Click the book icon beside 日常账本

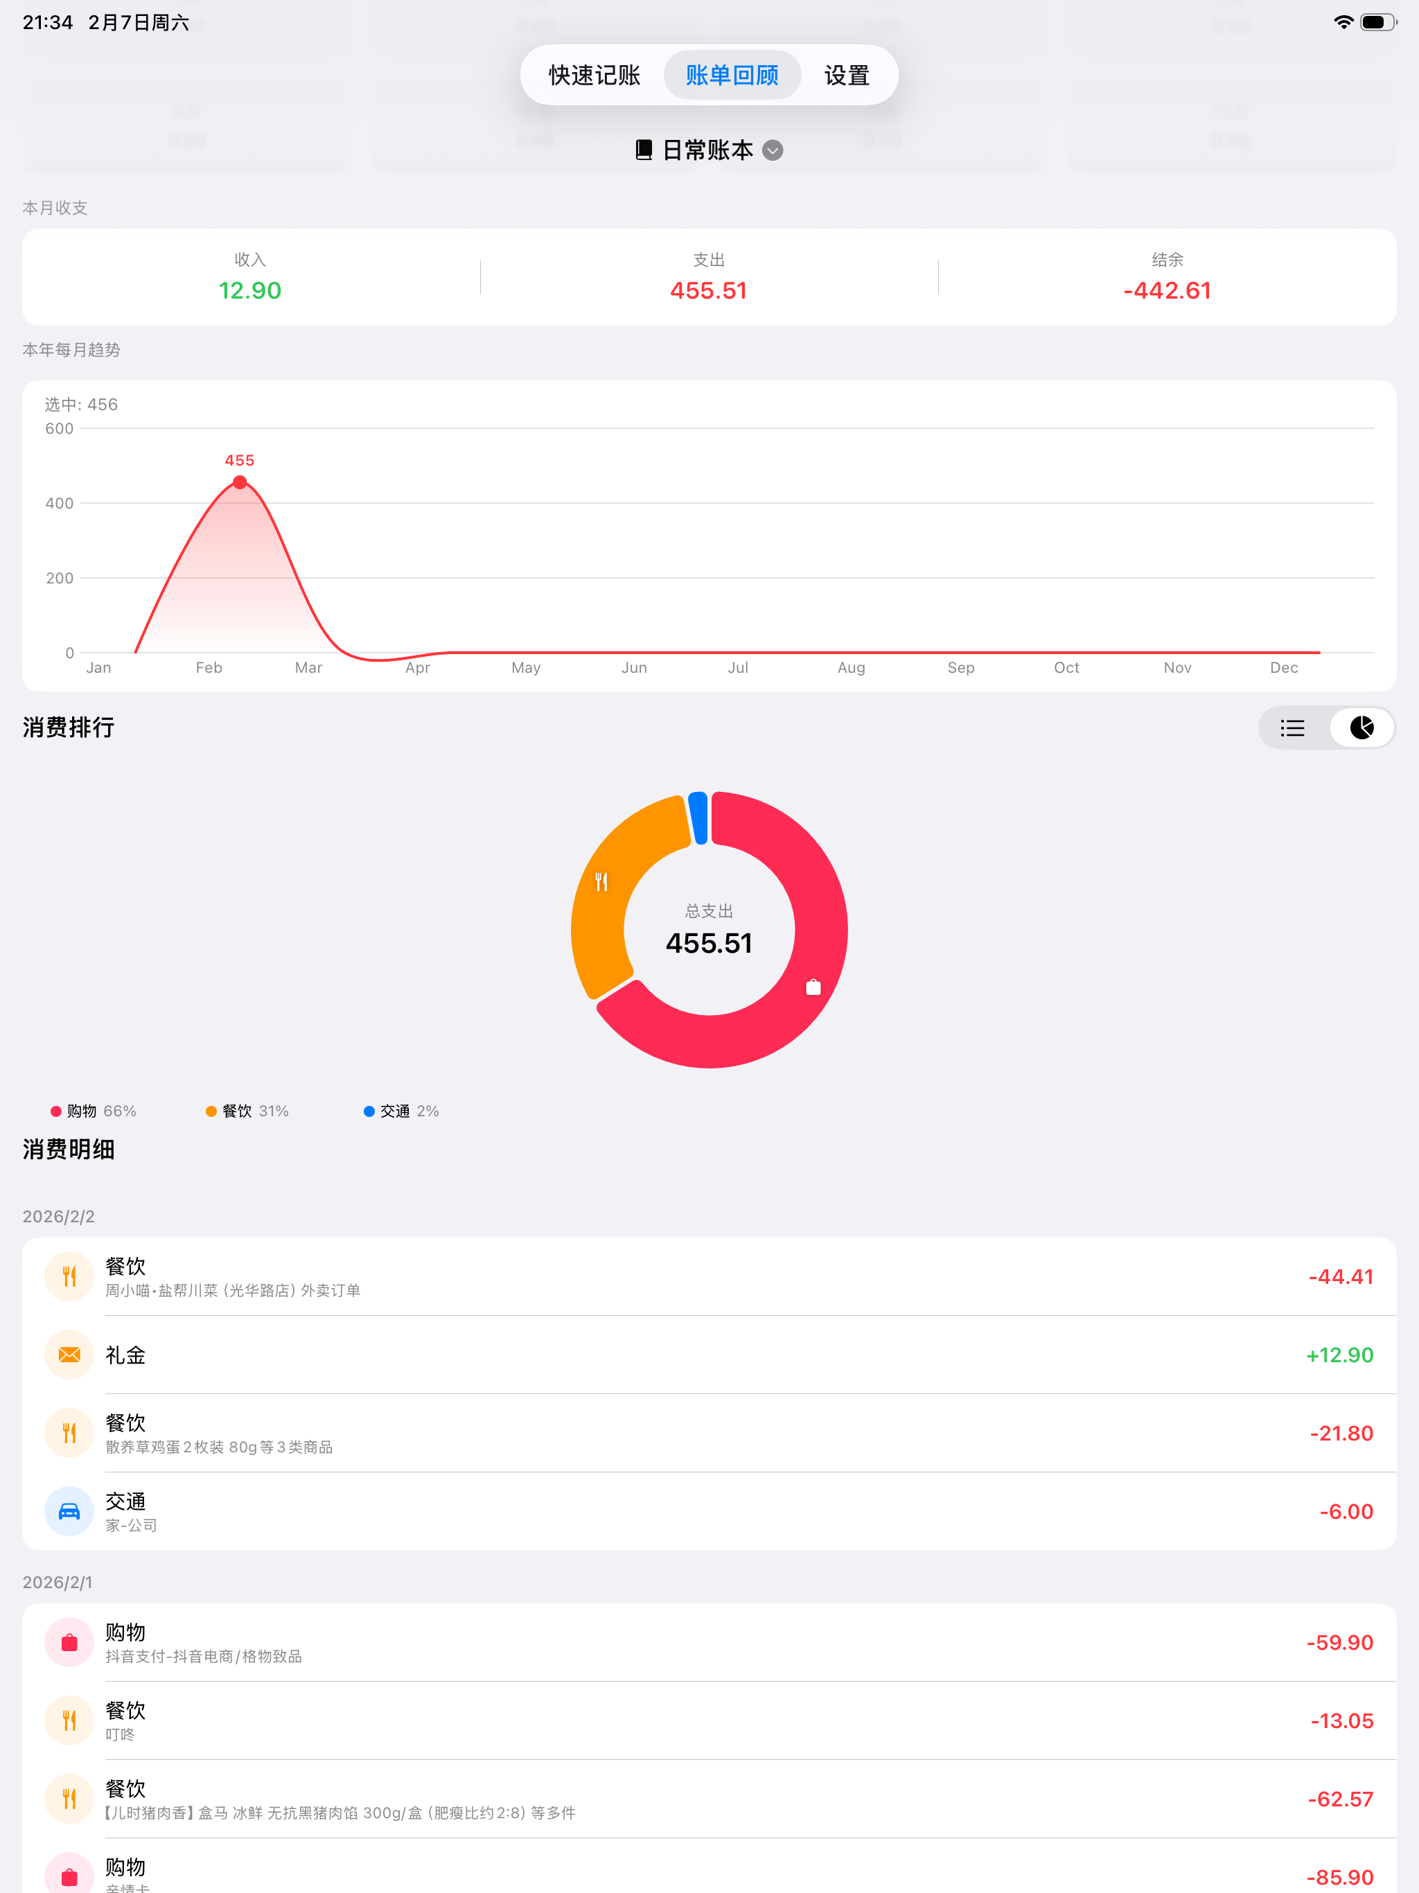coord(644,150)
